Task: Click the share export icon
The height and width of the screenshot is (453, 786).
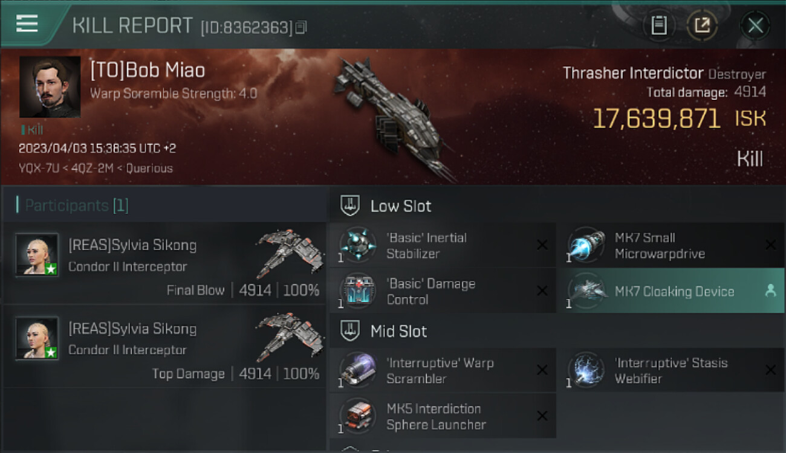Action: point(701,25)
